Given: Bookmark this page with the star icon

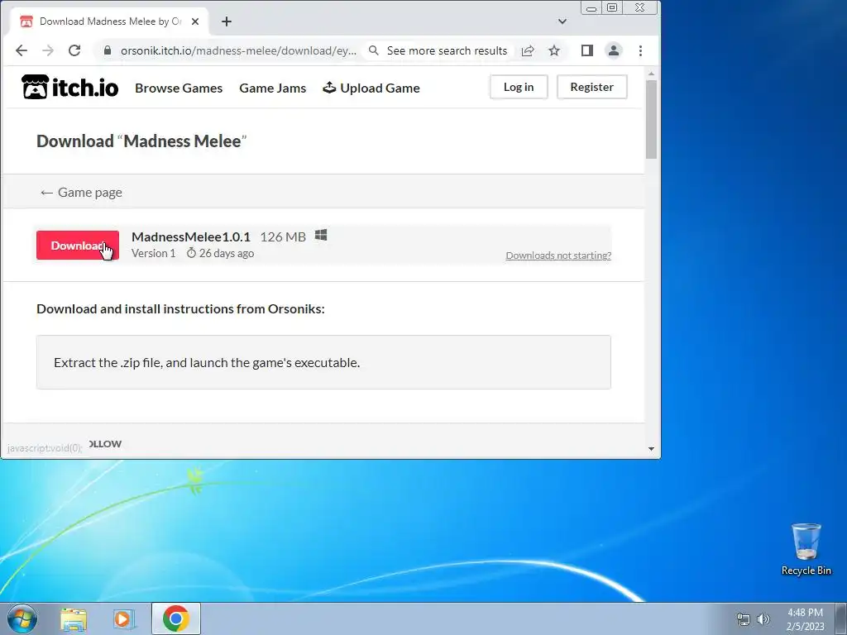Looking at the screenshot, I should click(554, 50).
